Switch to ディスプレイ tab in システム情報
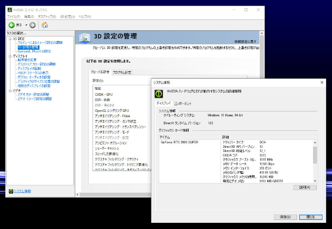The width and height of the screenshot is (332, 229). 164,103
